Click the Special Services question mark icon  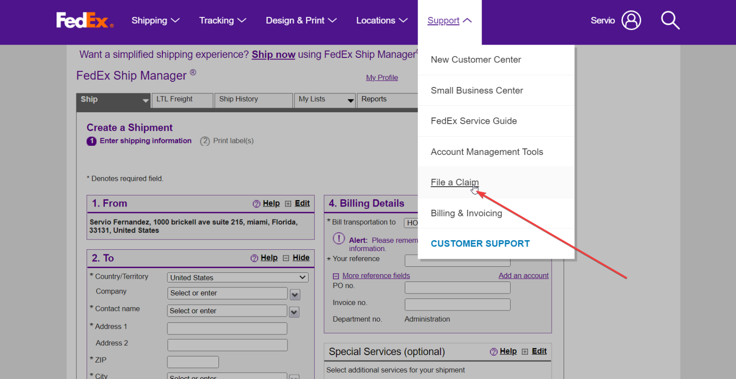pyautogui.click(x=494, y=352)
